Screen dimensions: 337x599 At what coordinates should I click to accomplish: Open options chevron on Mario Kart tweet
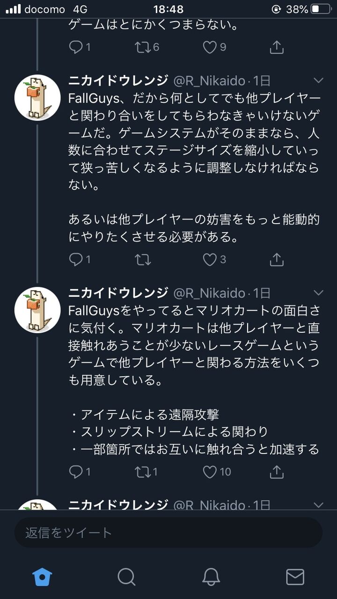318,293
